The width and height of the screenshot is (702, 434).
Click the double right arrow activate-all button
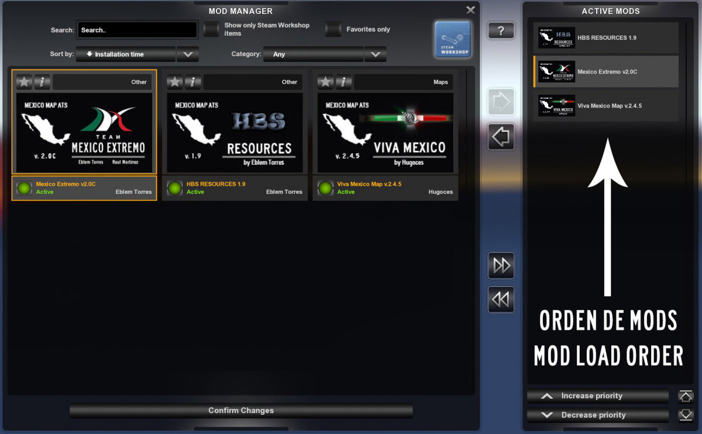pyautogui.click(x=501, y=266)
